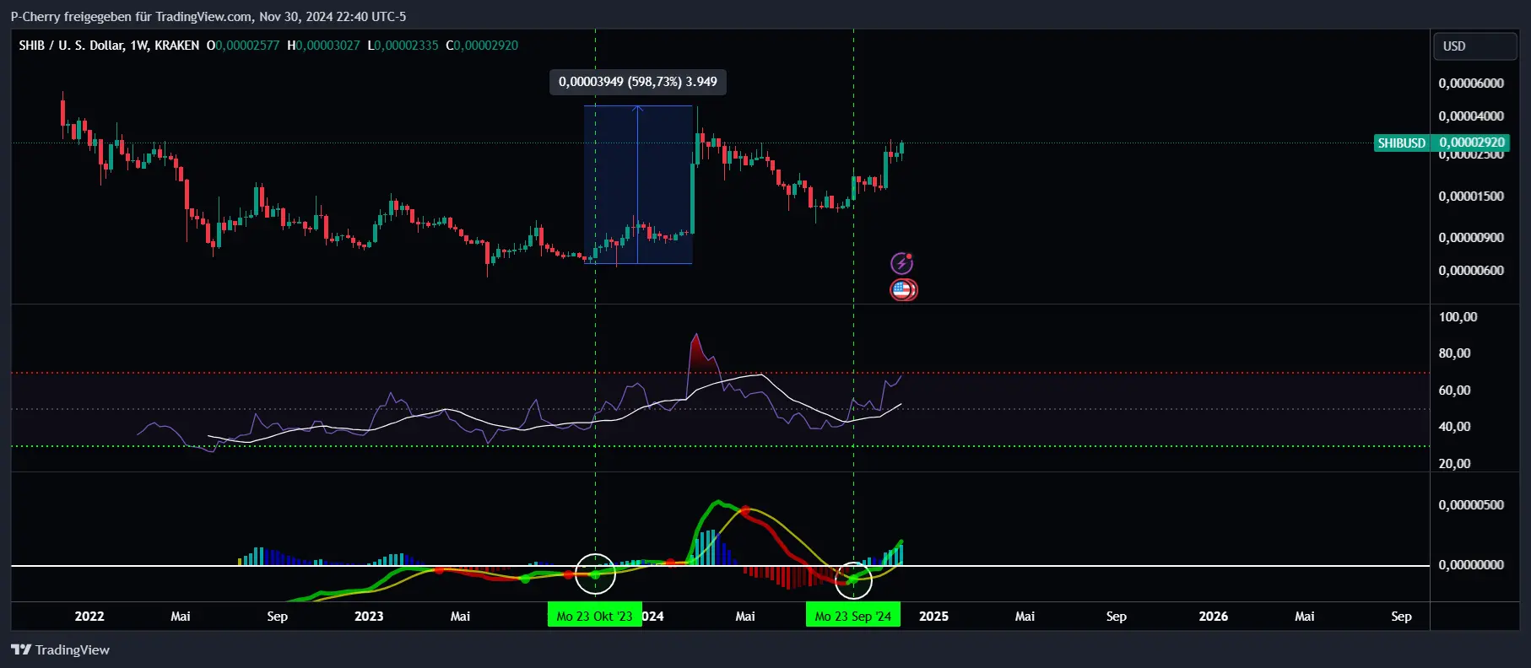Click the 2023 label on time axis
The width and height of the screenshot is (1531, 668).
pos(369,617)
